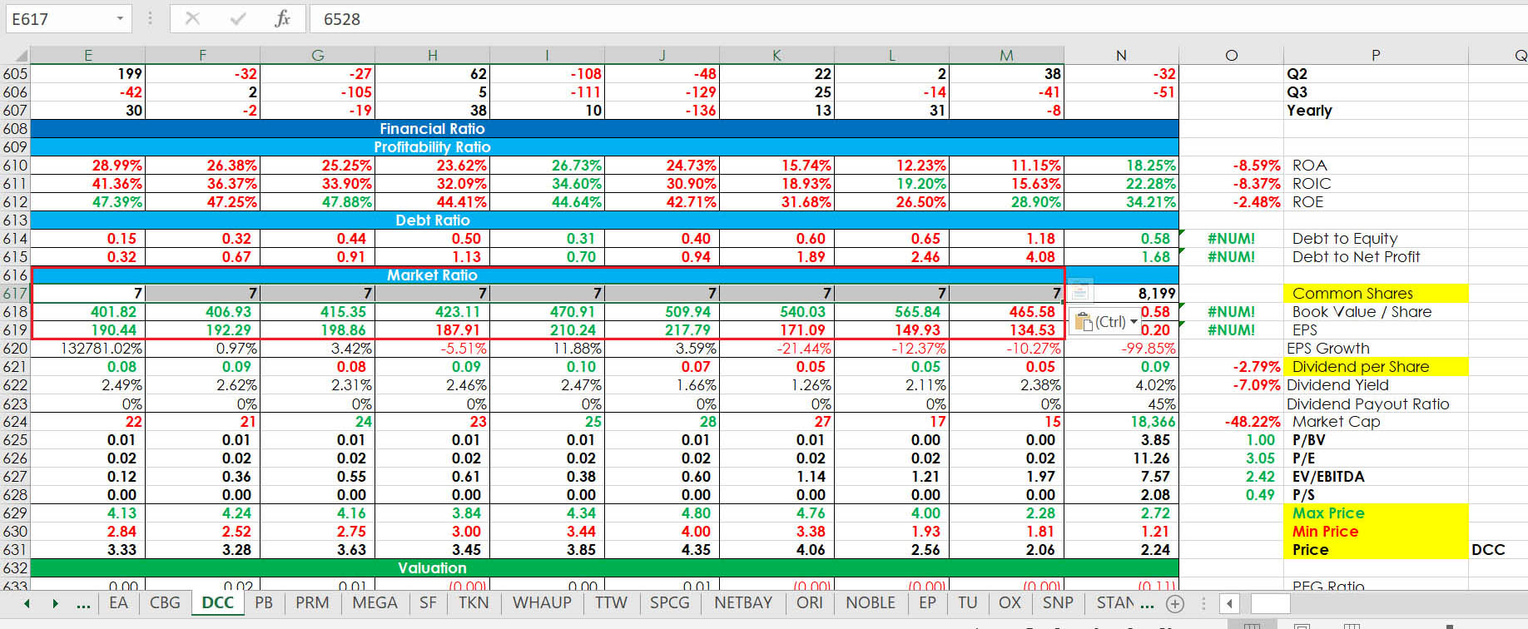Click the horizontal scrollbar left arrow
Image resolution: width=1528 pixels, height=629 pixels.
point(1229,603)
